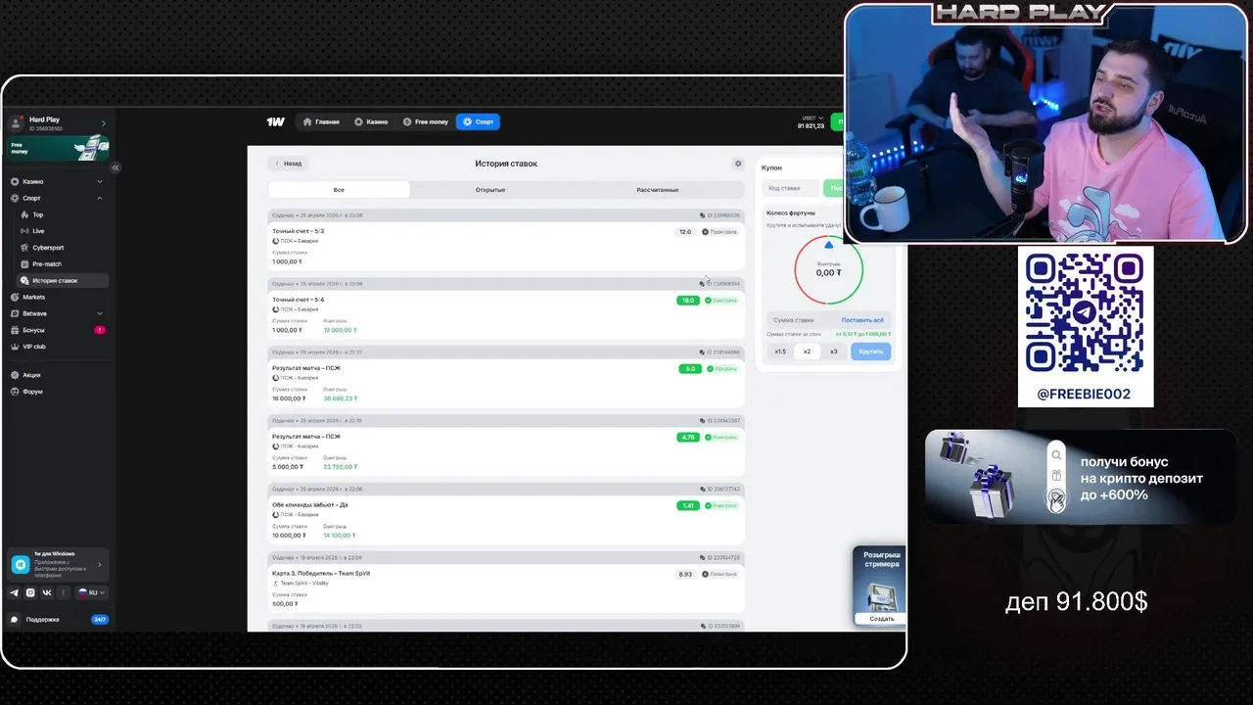
Task: Expand profile chevron next to Hard Play
Action: [104, 123]
